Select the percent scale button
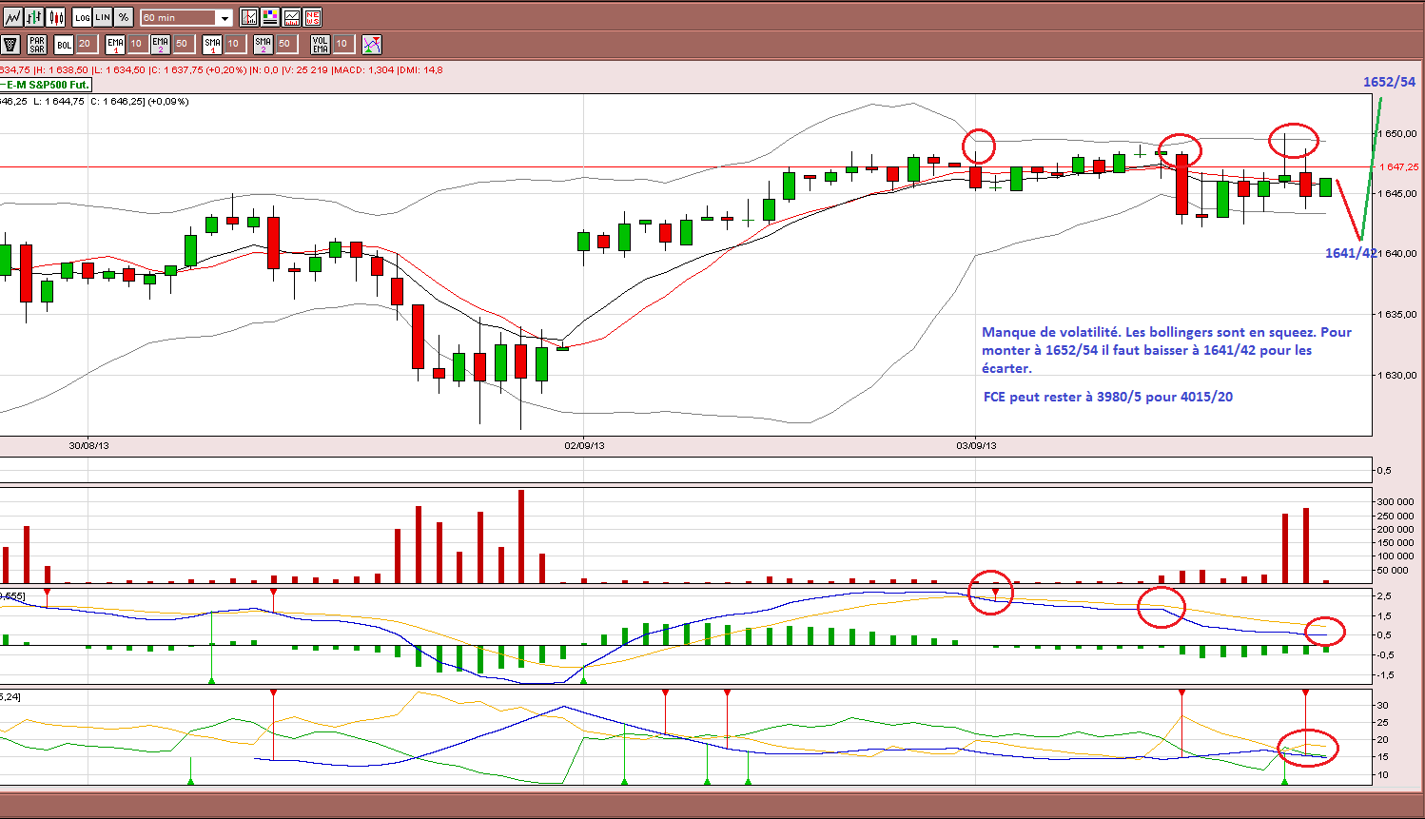This screenshot has height=819, width=1425. point(124,17)
